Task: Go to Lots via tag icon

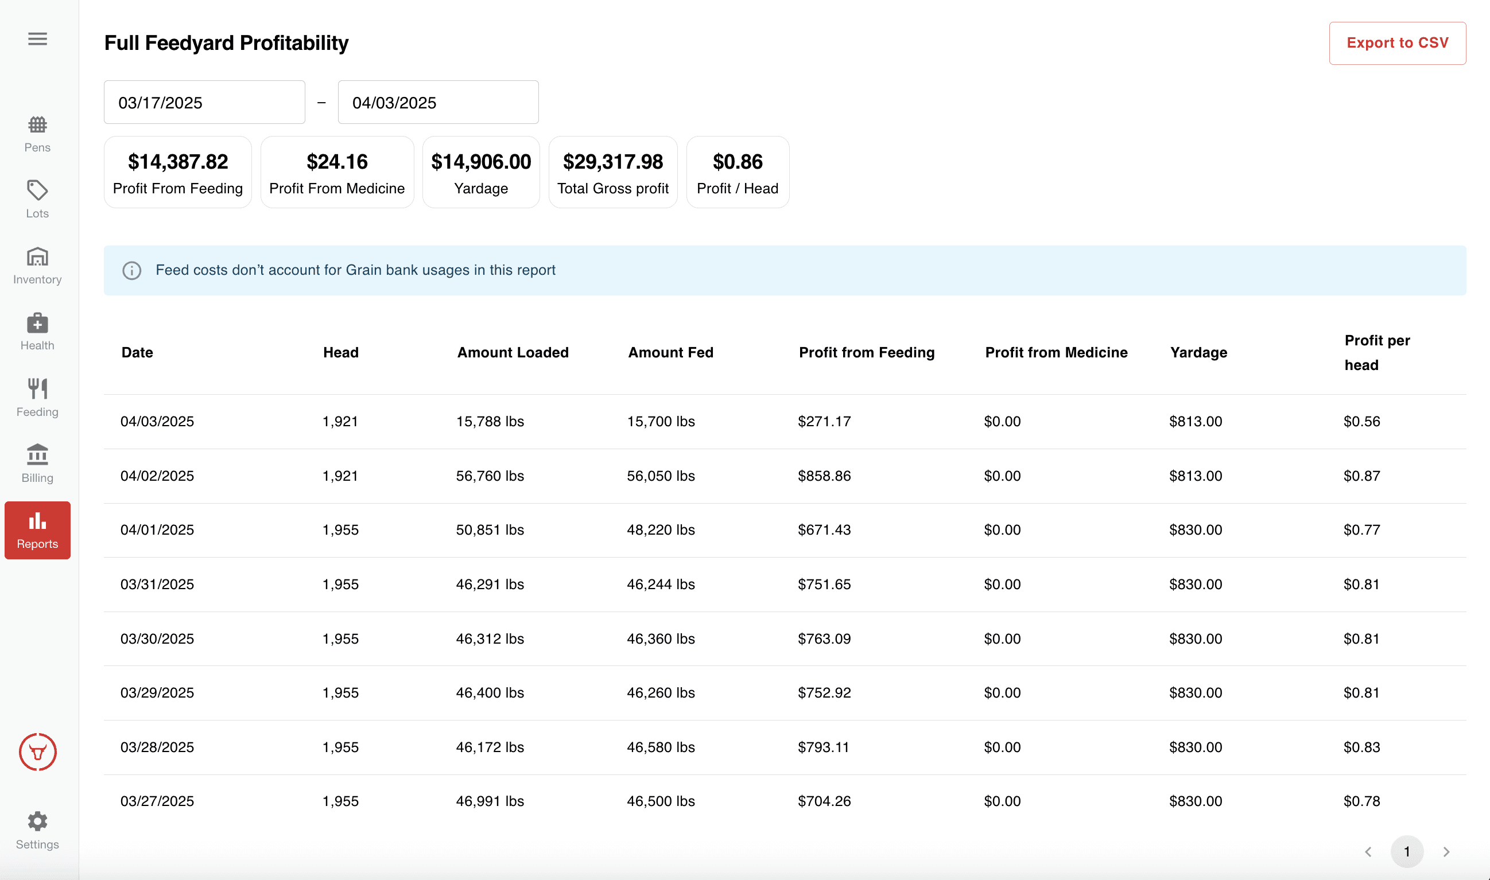Action: [x=37, y=190]
